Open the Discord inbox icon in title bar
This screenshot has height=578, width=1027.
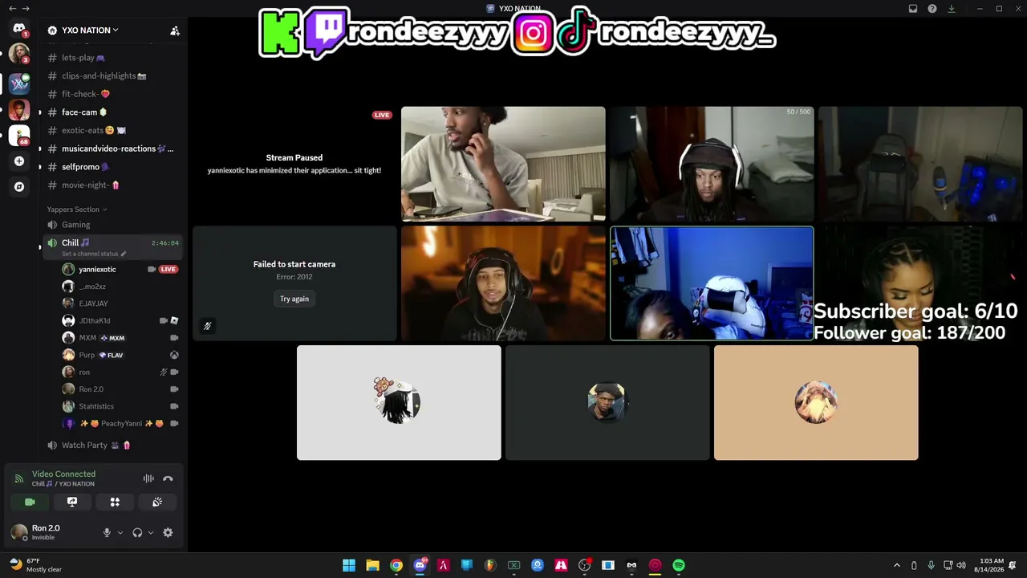click(913, 9)
